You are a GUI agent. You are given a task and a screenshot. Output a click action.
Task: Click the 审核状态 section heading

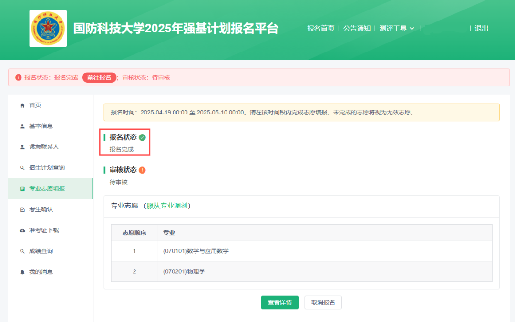tap(123, 170)
